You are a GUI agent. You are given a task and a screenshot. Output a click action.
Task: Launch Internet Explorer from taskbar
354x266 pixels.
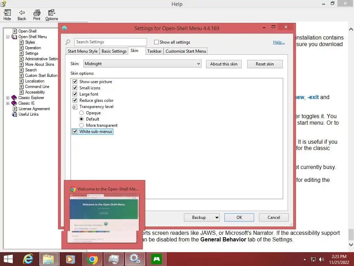28,259
